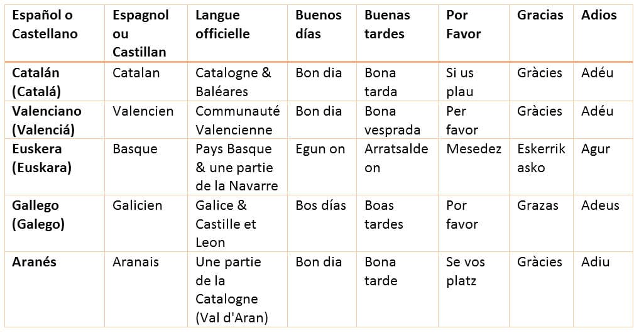Click the "Español o Castellano" header cell
This screenshot has height=333, width=639.
(43, 25)
